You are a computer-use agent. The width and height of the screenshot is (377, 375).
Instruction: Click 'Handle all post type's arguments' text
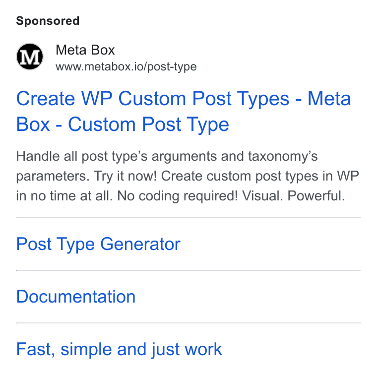[x=117, y=156]
